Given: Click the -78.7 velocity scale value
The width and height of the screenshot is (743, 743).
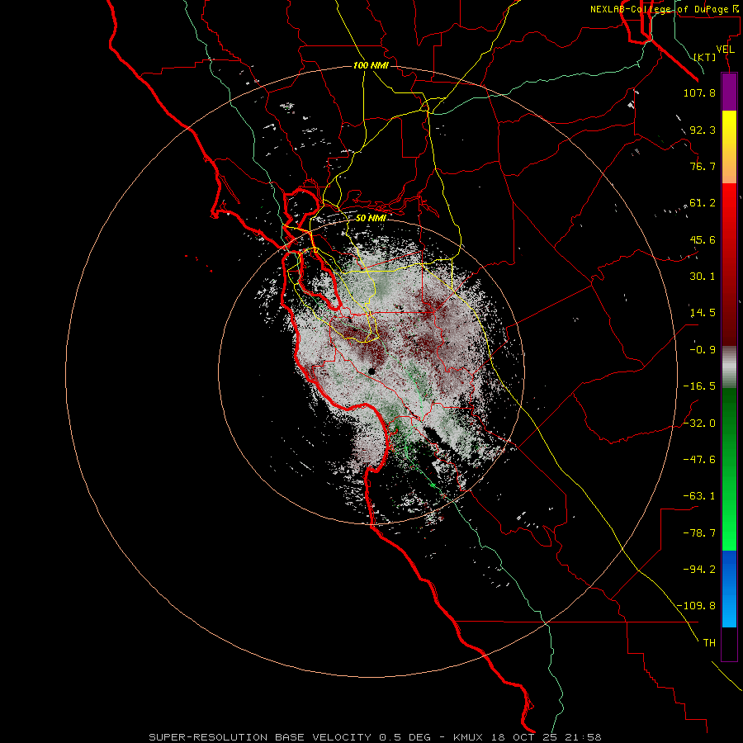Looking at the screenshot, I should click(x=699, y=533).
